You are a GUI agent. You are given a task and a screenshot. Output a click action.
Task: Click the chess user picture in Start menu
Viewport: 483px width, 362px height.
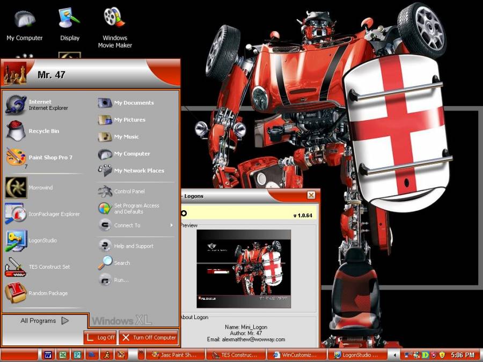pos(15,73)
